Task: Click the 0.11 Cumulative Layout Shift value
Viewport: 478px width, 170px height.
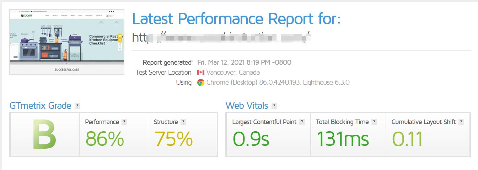Action: point(407,139)
